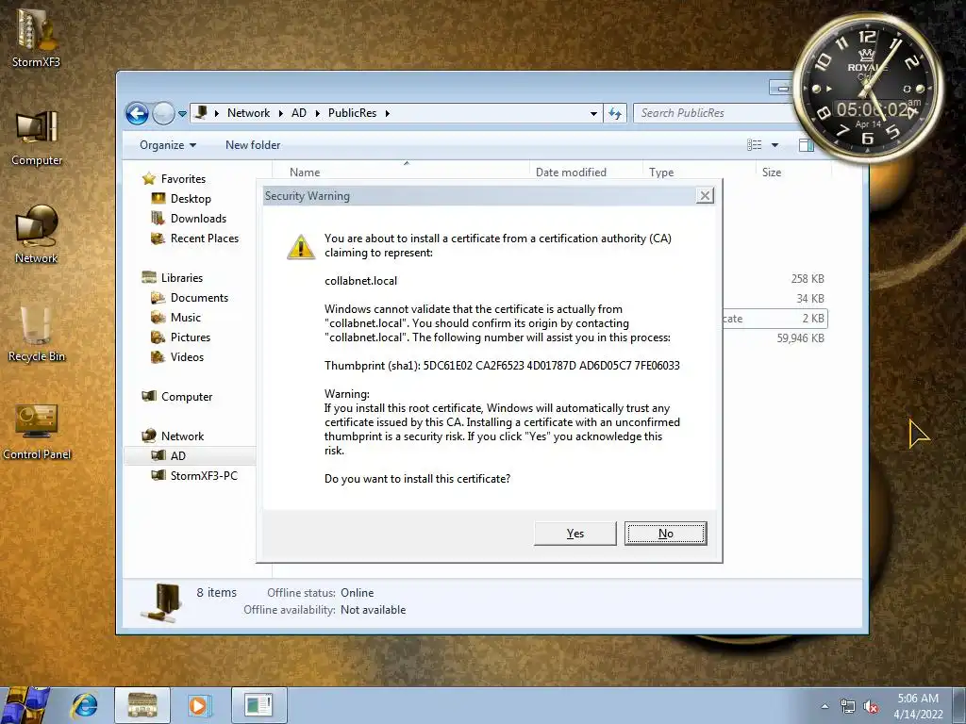This screenshot has width=966, height=724.
Task: Click the Videos library icon
Action: 158,357
